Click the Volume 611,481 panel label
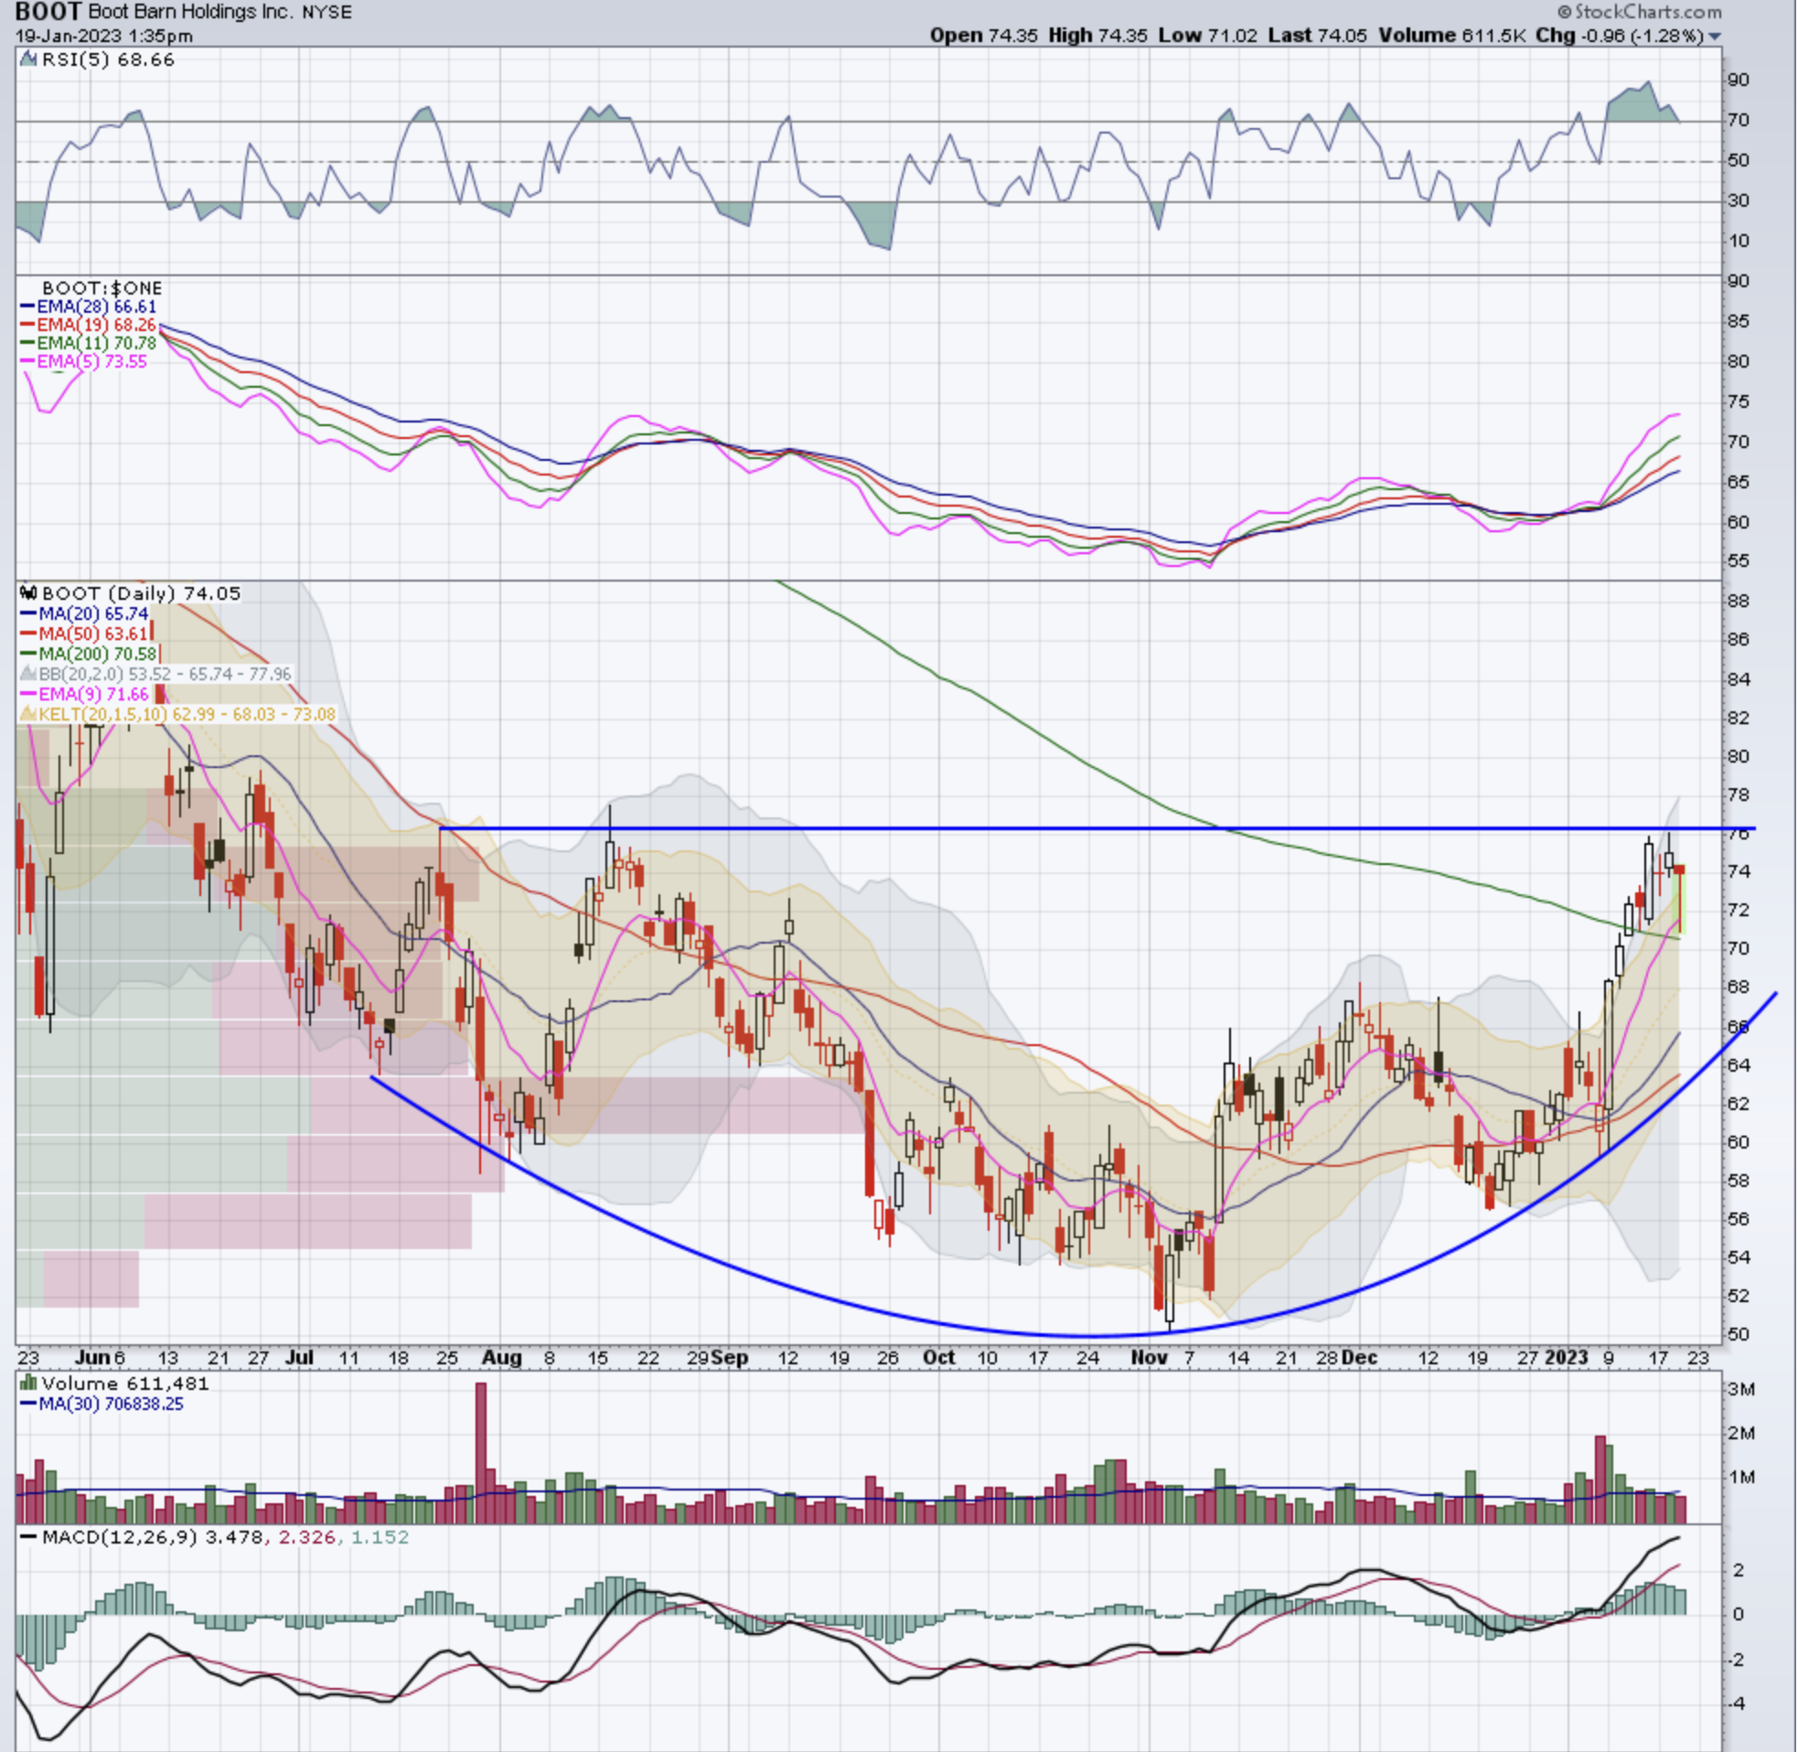 pos(125,1383)
